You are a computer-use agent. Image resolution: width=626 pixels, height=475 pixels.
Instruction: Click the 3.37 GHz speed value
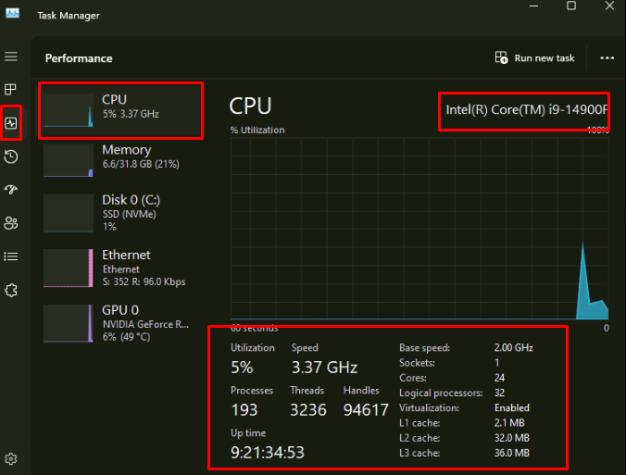point(324,368)
